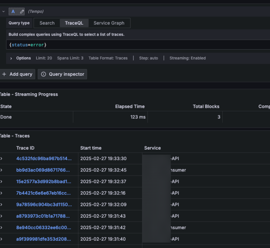Click the pencil edit icon next to query A
Screen dimensions: 270x248
(22, 11)
